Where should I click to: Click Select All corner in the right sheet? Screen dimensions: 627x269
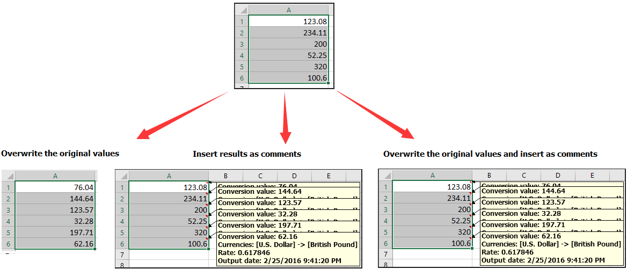[x=385, y=176]
